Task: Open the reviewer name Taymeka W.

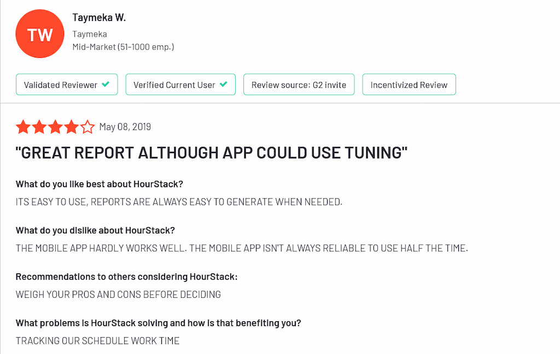Action: point(99,17)
